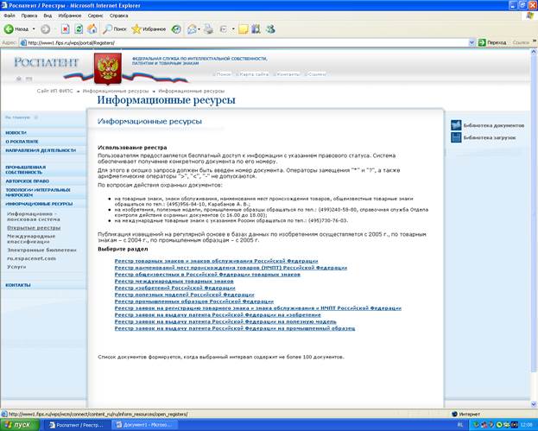
Task: Click the Russian coat of arms emblem
Action: pyautogui.click(x=108, y=68)
